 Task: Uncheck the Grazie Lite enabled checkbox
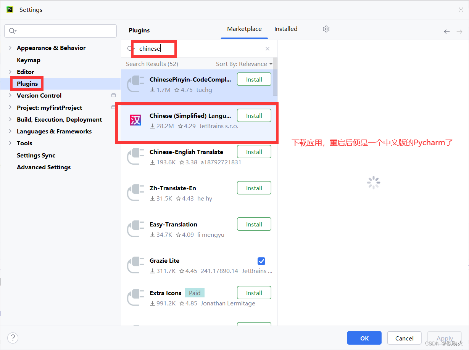(x=261, y=261)
